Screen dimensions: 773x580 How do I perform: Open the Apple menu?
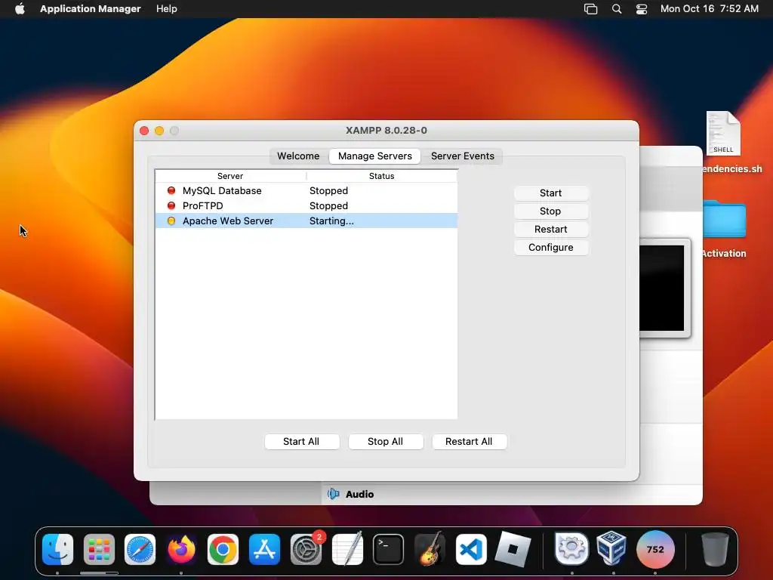(x=20, y=9)
